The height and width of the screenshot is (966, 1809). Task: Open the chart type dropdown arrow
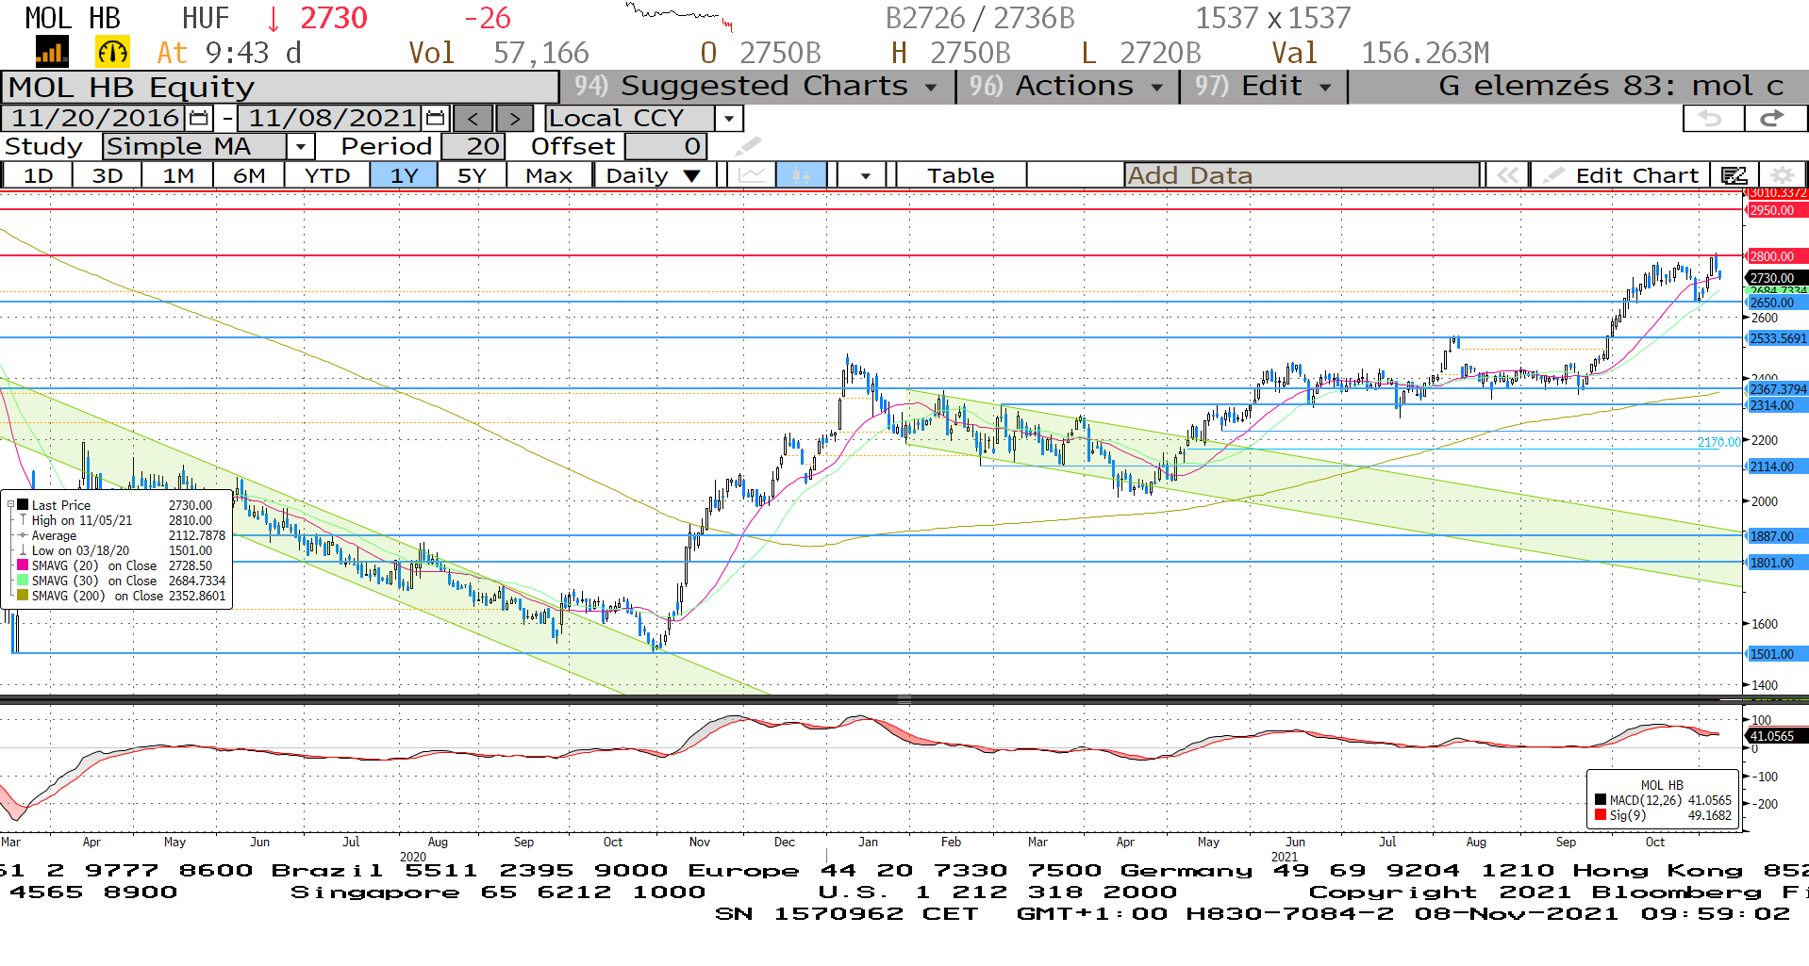[x=865, y=175]
